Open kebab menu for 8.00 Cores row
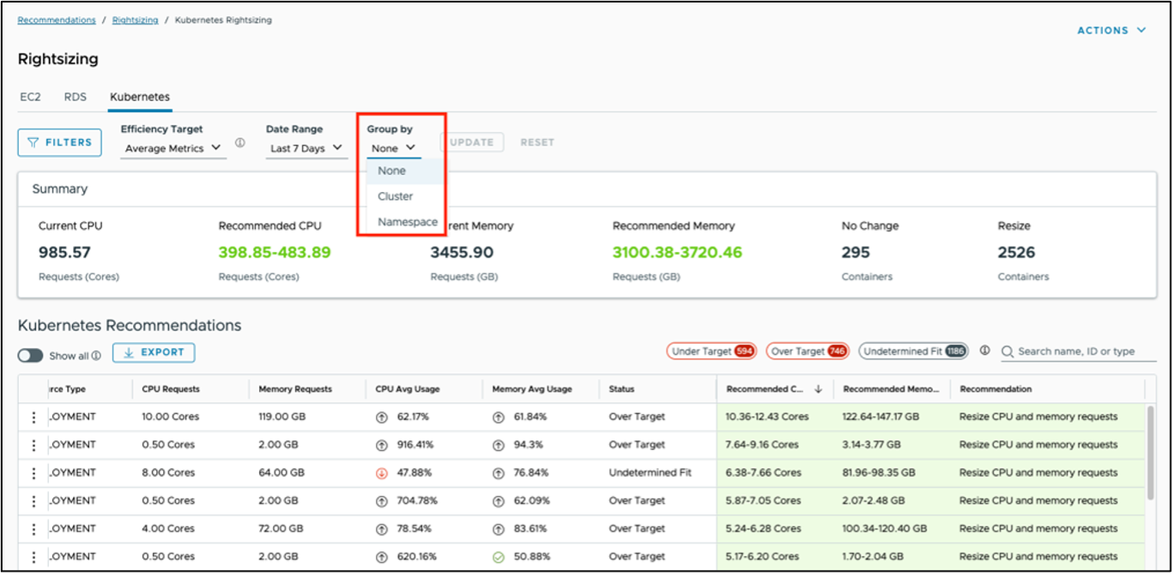The height and width of the screenshot is (576, 1174). pos(33,473)
